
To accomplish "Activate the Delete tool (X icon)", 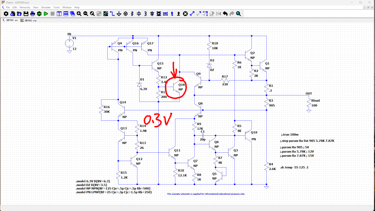I will pyautogui.click(x=185, y=14).
